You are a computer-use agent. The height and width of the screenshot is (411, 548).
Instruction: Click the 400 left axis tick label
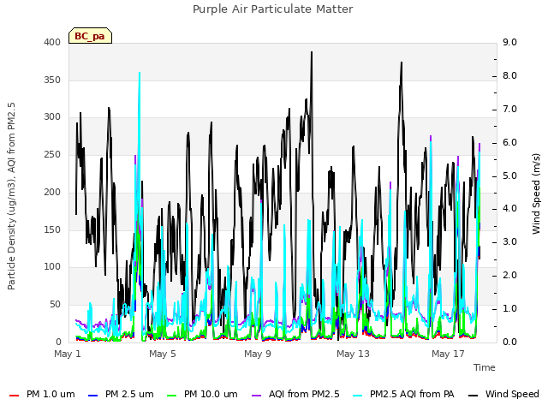(x=52, y=42)
